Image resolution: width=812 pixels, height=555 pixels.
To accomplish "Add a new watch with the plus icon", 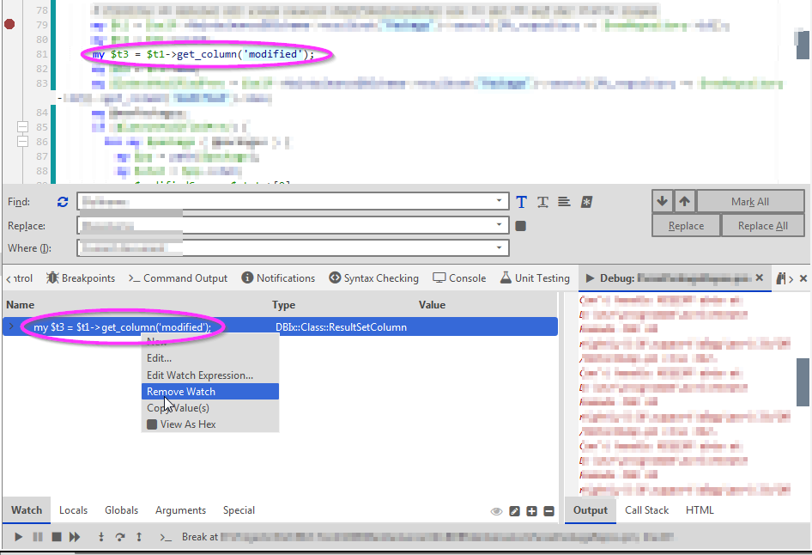I will [x=532, y=510].
